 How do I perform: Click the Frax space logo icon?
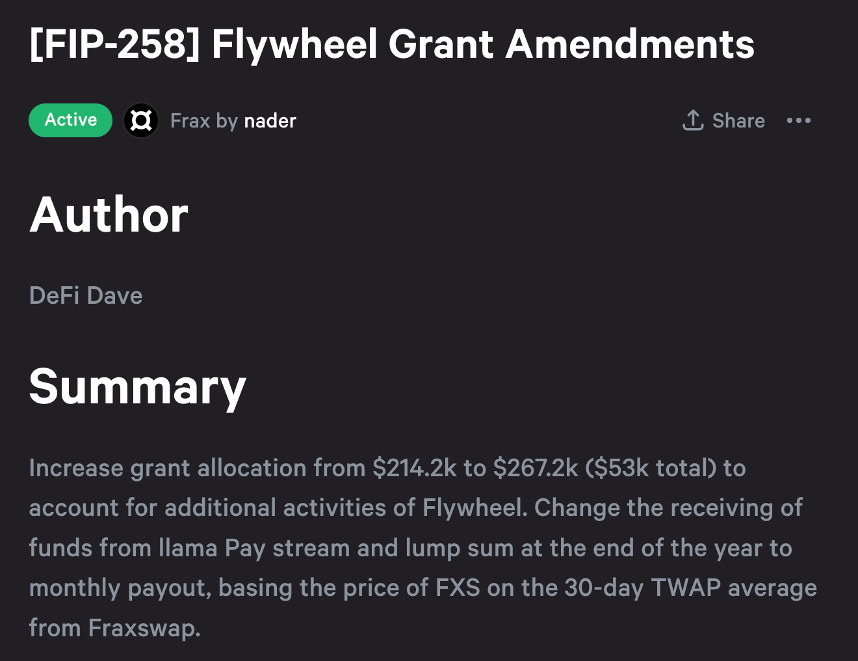[x=141, y=120]
